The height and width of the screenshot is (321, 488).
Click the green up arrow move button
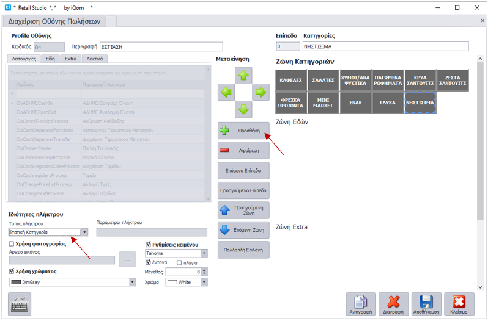[243, 76]
